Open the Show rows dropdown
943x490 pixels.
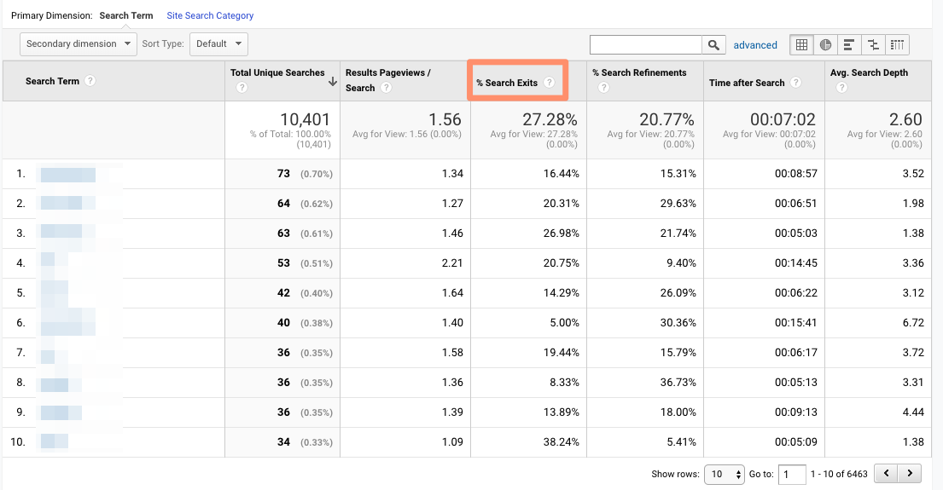(x=725, y=475)
